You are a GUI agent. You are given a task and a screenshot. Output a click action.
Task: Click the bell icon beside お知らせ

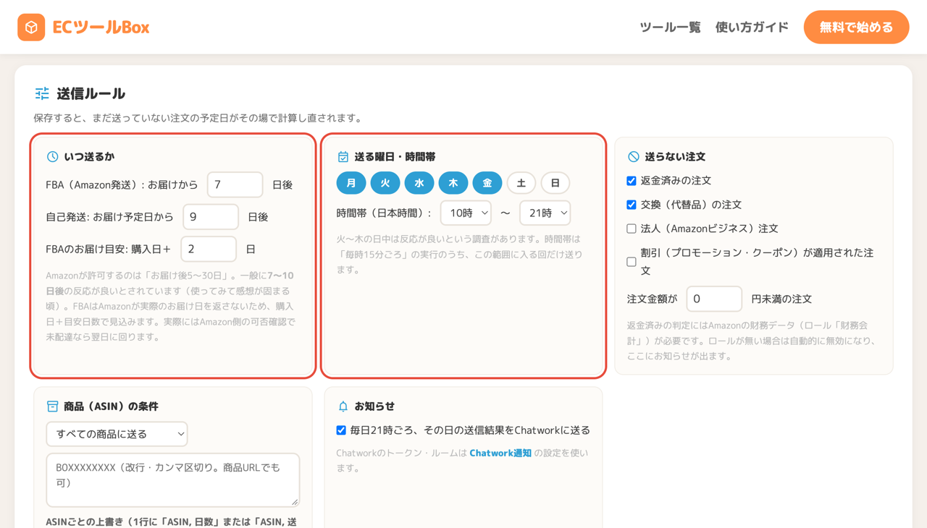click(x=343, y=406)
